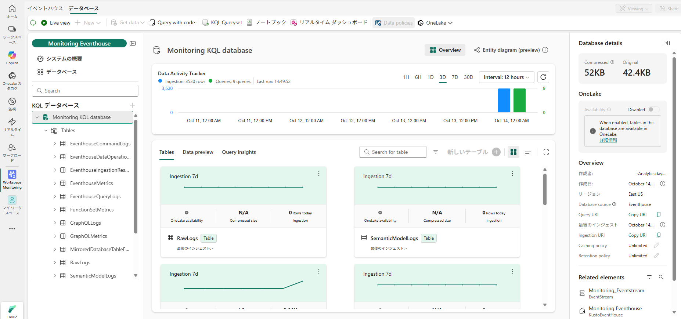This screenshot has height=319, width=681.
Task: Open Entity diagram (preview)
Action: (507, 50)
